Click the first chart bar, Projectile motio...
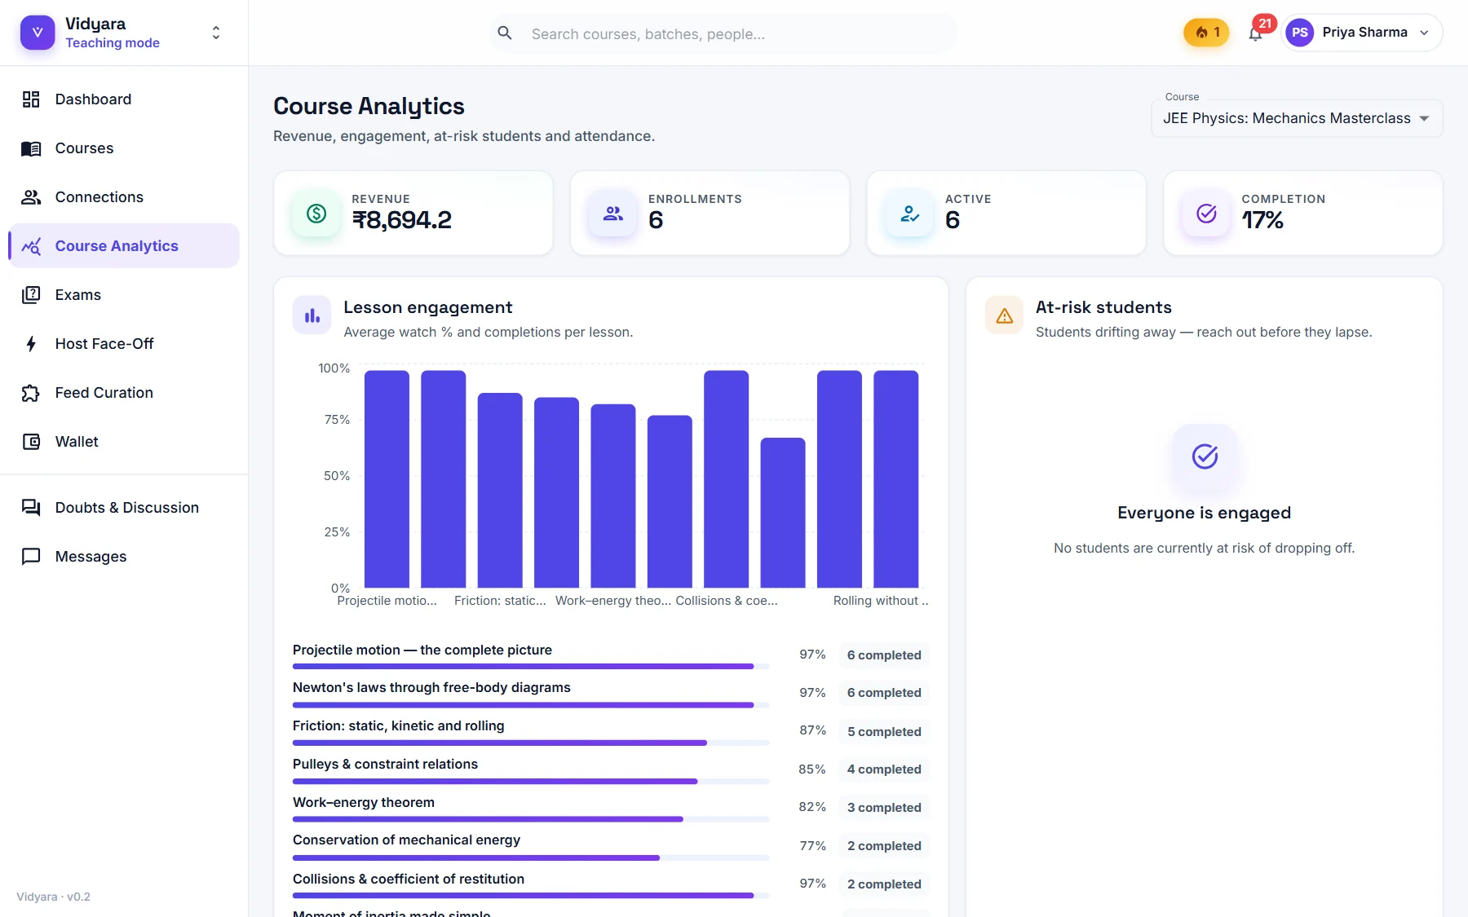The height and width of the screenshot is (917, 1468). click(x=387, y=479)
